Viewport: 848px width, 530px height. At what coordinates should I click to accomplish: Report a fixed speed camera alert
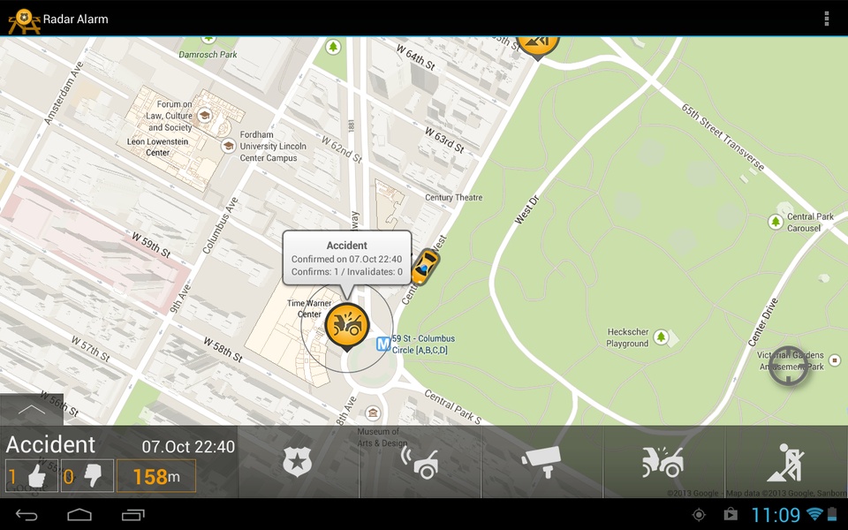click(x=541, y=462)
